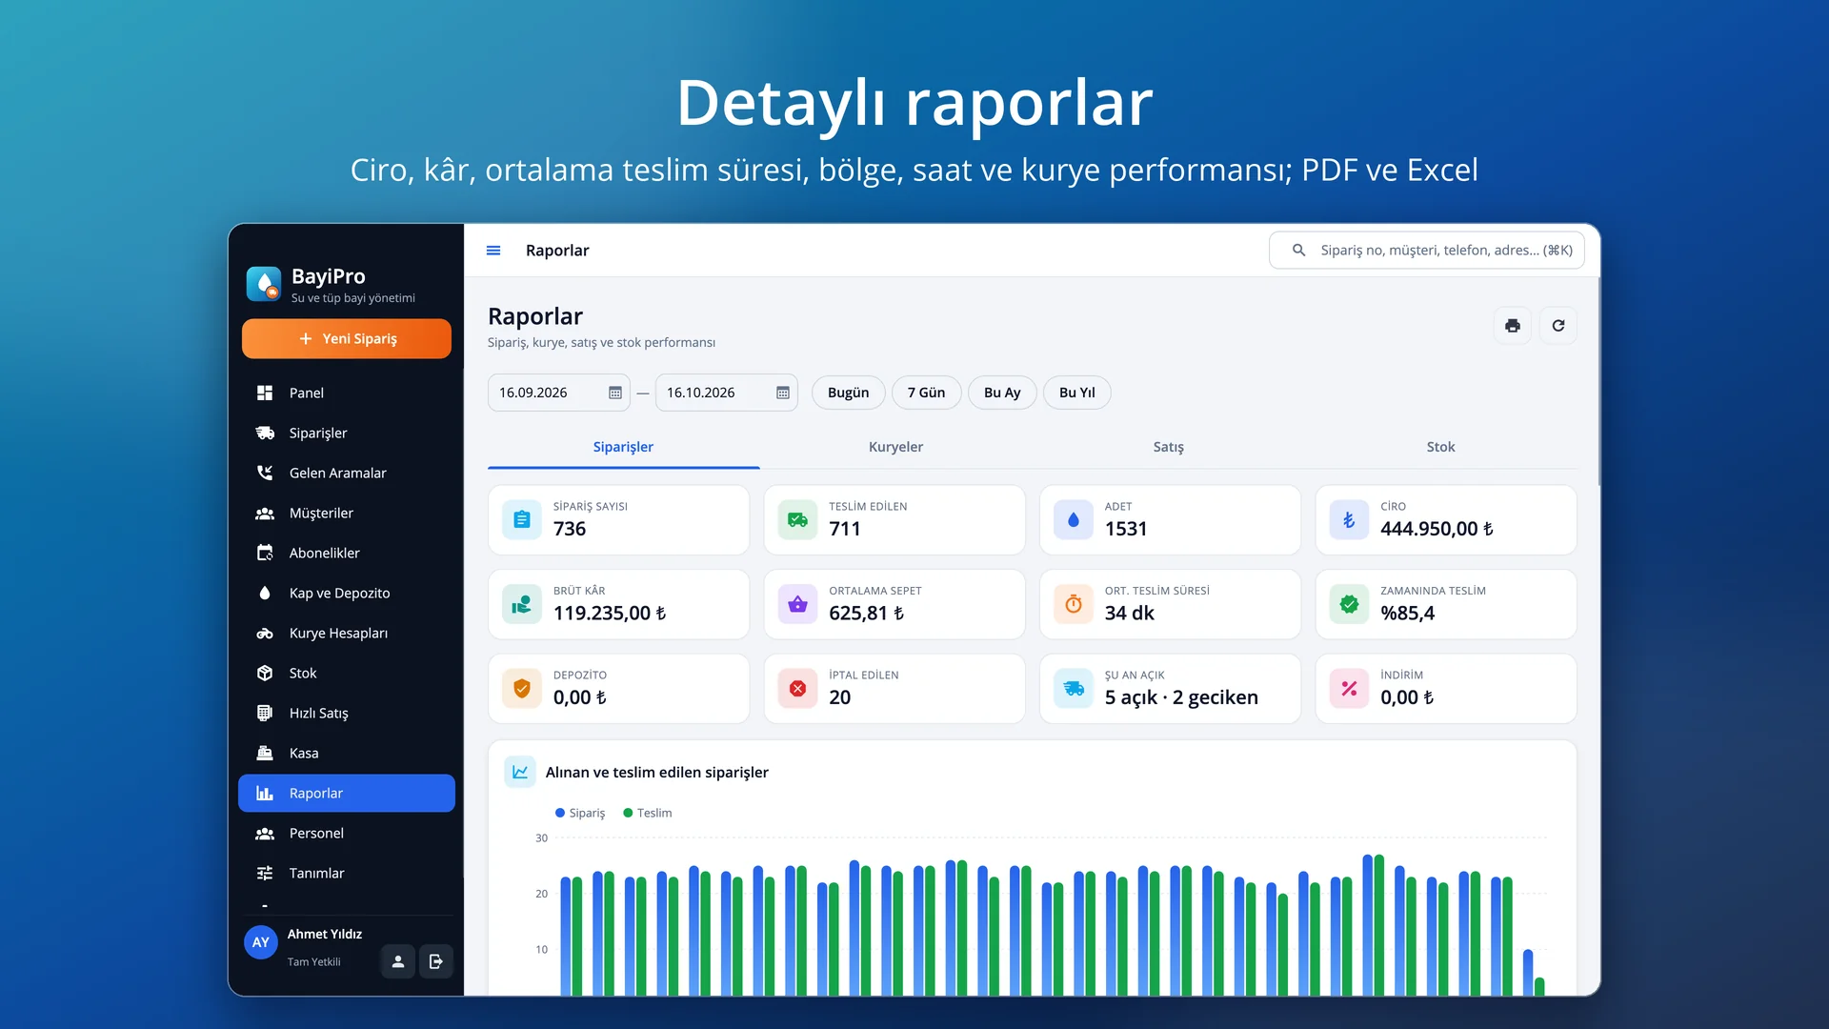This screenshot has height=1029, width=1829.
Task: Log out using the exit icon
Action: (x=436, y=961)
